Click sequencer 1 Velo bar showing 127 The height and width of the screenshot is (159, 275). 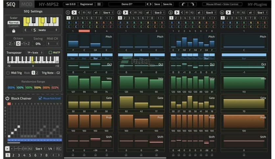73,82
